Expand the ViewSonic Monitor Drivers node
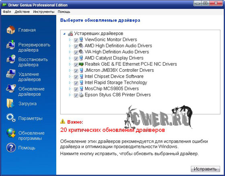 click(x=70, y=40)
